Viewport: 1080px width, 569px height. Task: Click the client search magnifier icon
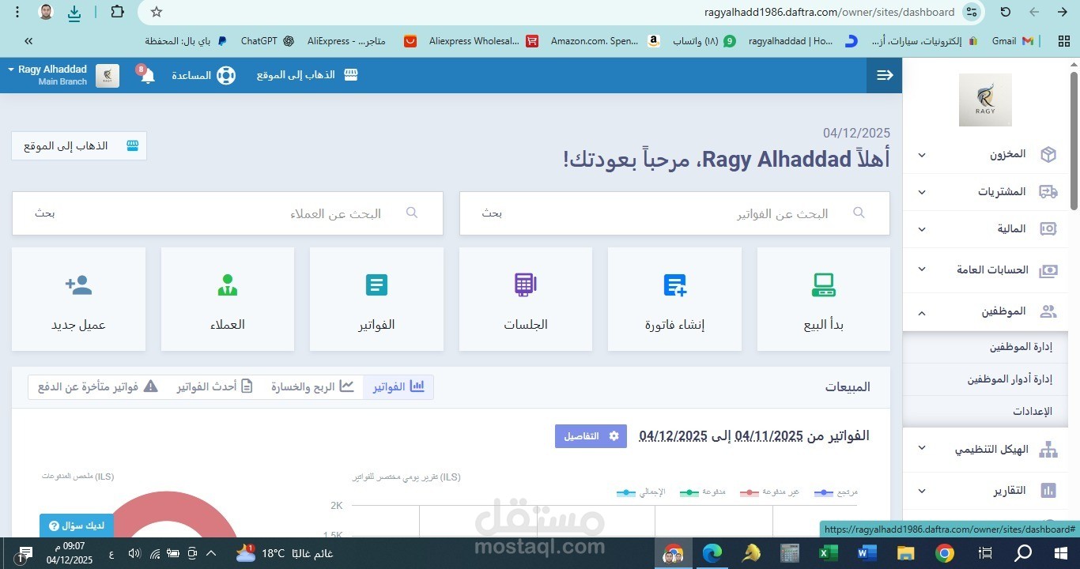412,213
